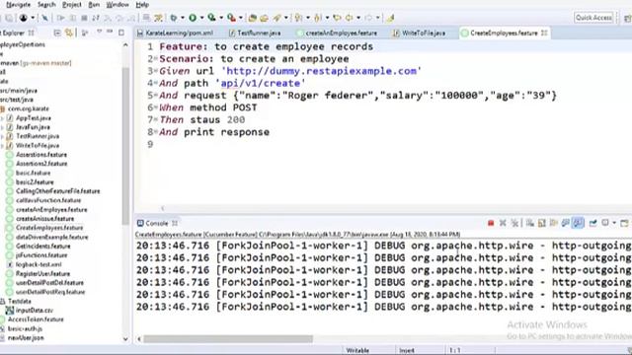Toggle Scroll Lock in Console toolbar

tap(541, 223)
